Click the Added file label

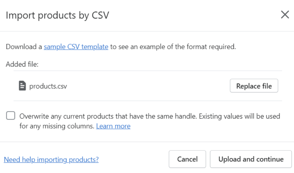[x=22, y=64]
